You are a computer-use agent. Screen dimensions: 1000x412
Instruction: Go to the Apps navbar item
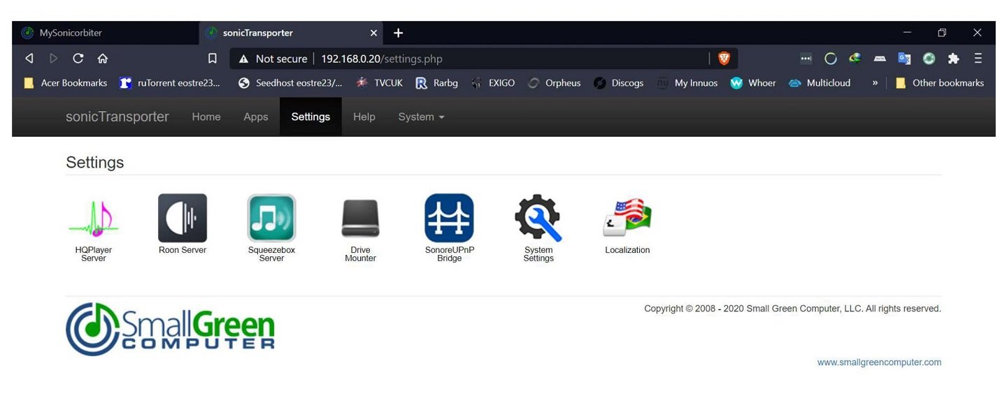click(256, 117)
